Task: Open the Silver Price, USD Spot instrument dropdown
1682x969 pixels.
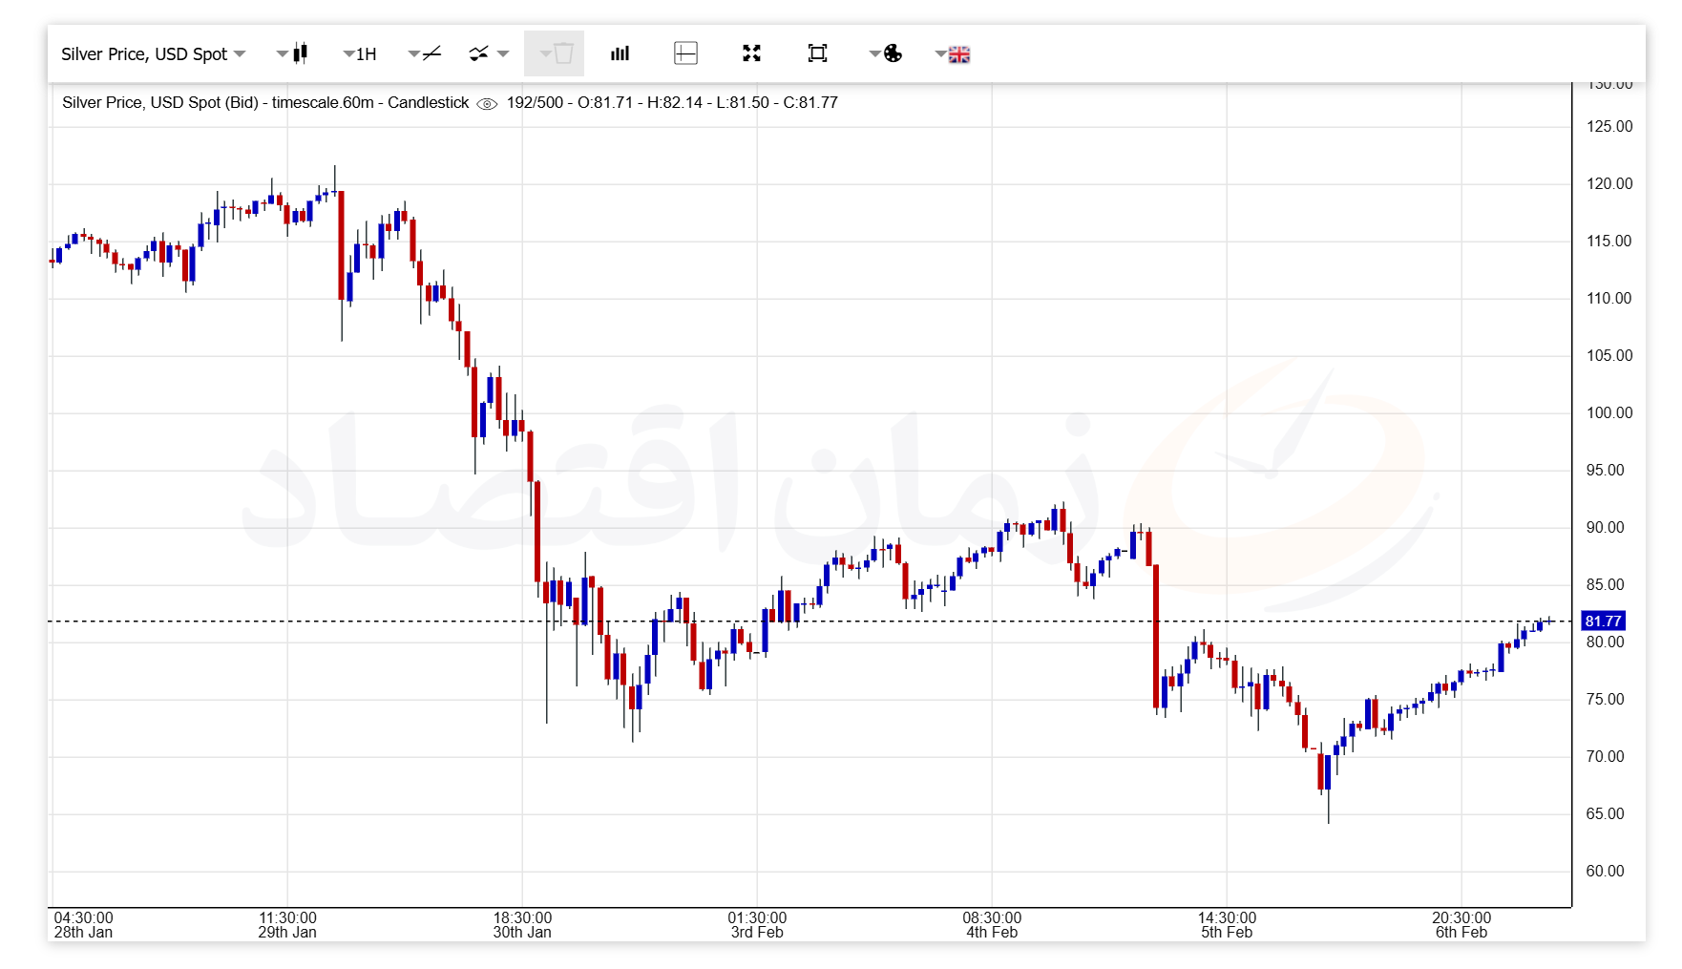Action: [153, 54]
